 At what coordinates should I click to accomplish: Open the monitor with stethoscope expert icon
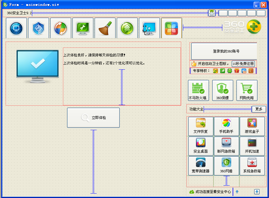tap(149, 28)
